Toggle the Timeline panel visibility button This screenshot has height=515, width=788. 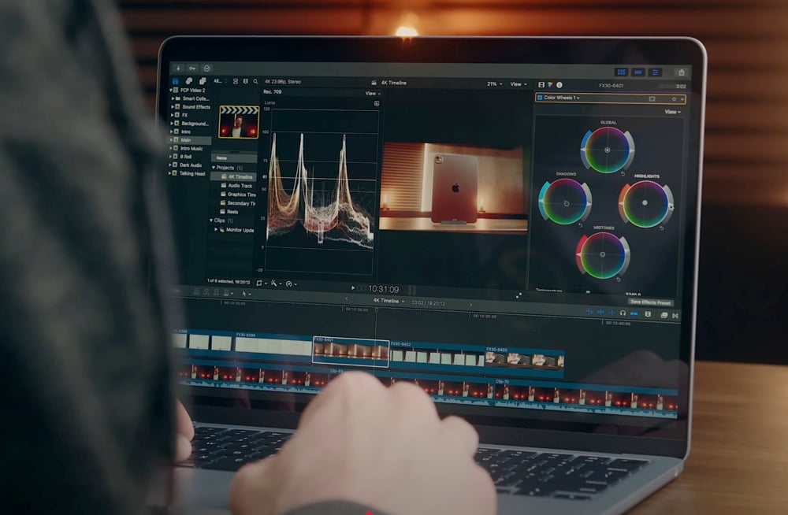pos(638,72)
